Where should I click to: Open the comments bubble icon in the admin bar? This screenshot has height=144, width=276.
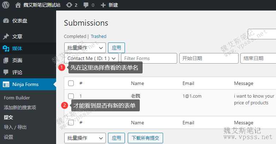(86, 5)
